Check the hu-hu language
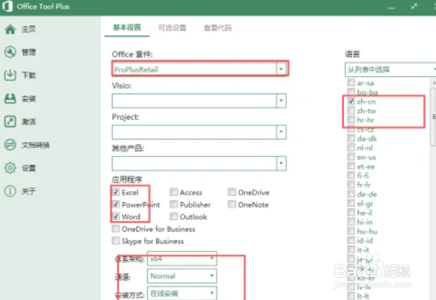 point(351,231)
